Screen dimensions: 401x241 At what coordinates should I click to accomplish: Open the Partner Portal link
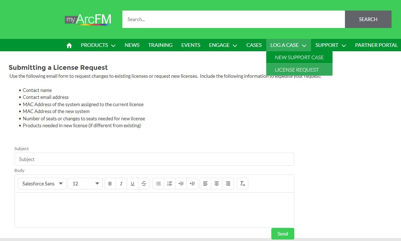coord(376,45)
